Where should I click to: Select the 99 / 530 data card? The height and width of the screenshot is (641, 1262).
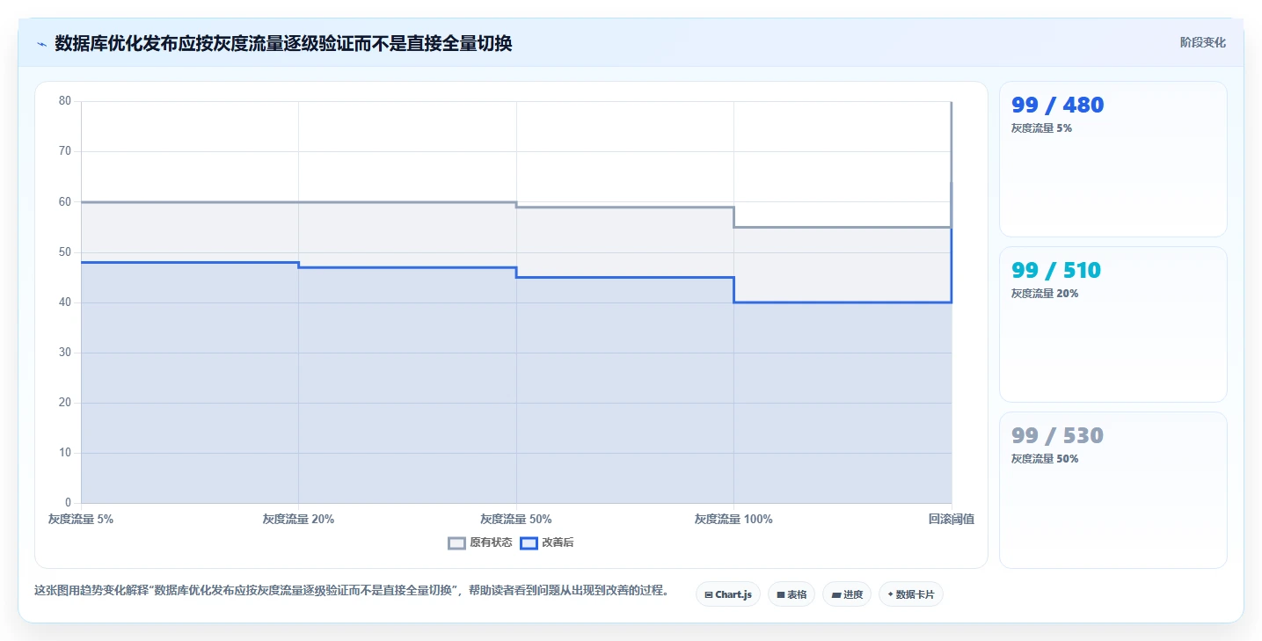(x=1112, y=490)
